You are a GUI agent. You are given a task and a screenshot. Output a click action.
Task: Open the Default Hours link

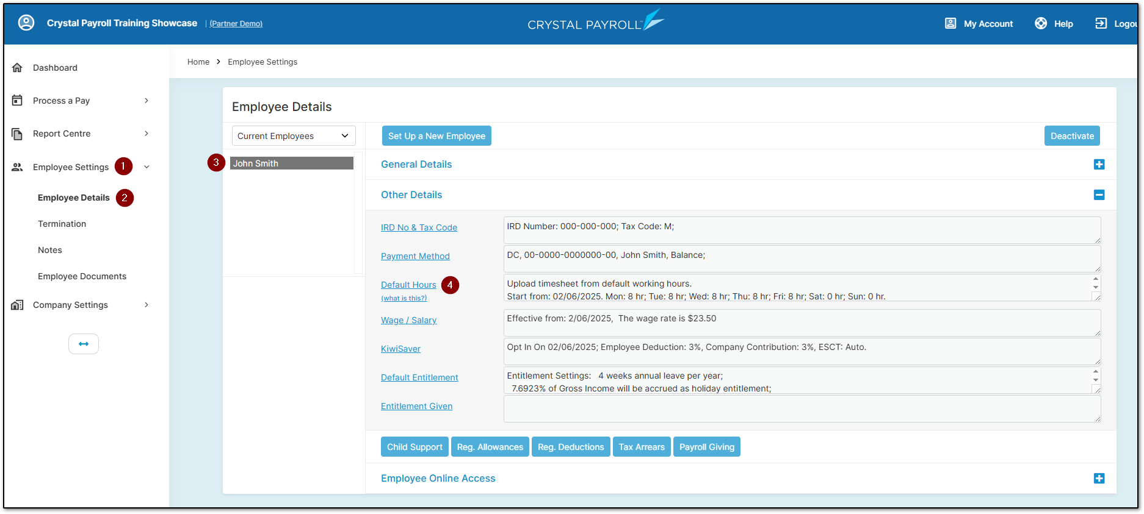pyautogui.click(x=408, y=285)
